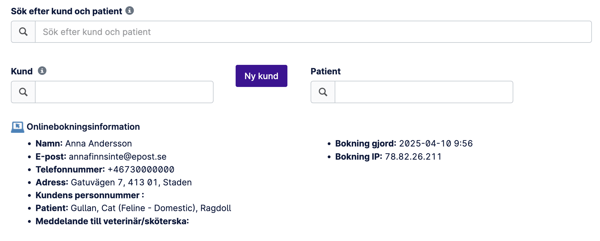The image size is (600, 241).
Task: Click 'Meddelande till veterinär/sköterska' label
Action: tap(112, 221)
